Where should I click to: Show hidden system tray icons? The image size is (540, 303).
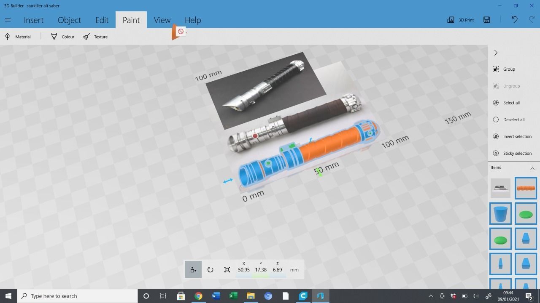(431, 296)
